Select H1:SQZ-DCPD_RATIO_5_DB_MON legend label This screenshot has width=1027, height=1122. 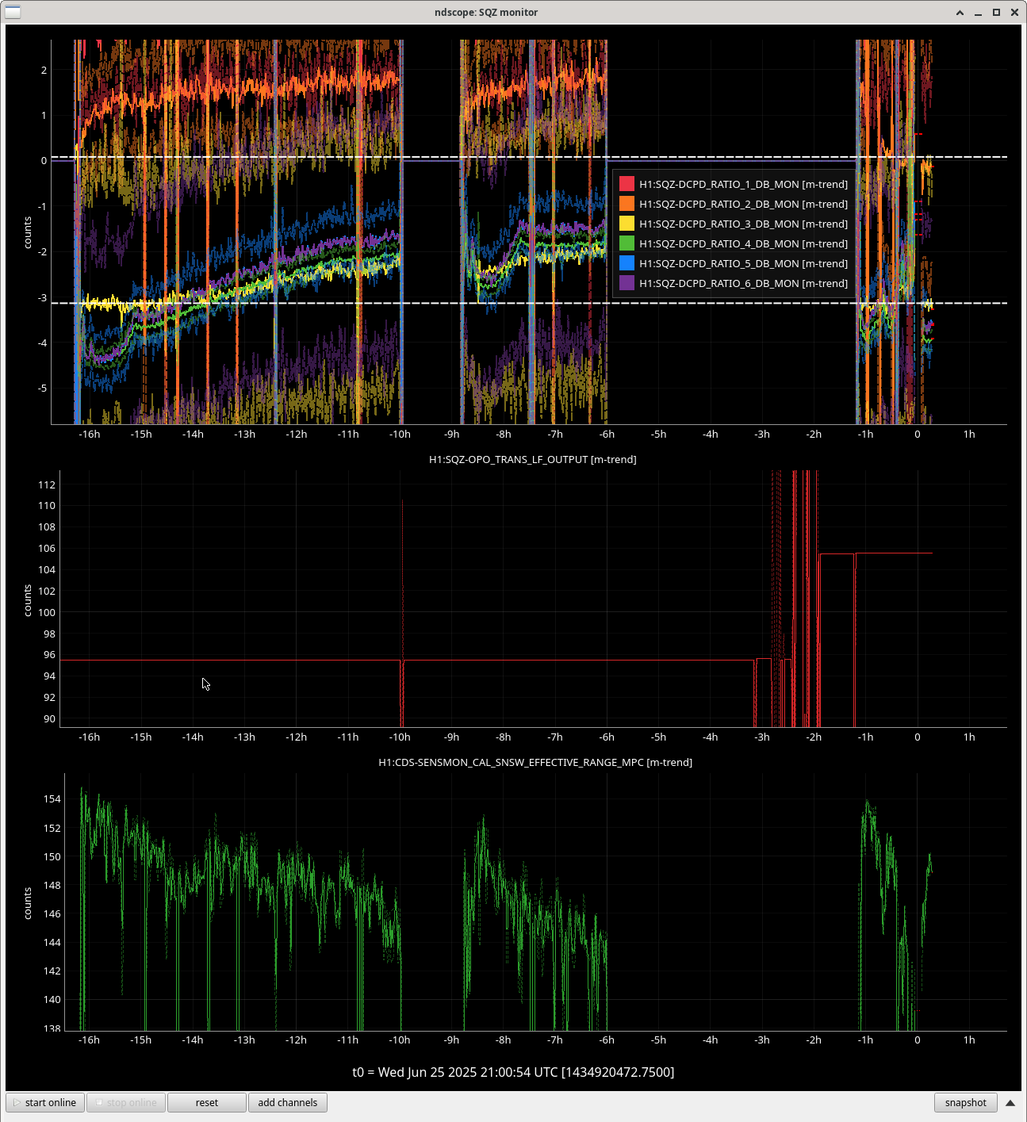coord(743,263)
